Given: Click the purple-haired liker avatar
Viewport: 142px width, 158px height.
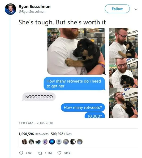Looking at the screenshot, I should (45, 142).
